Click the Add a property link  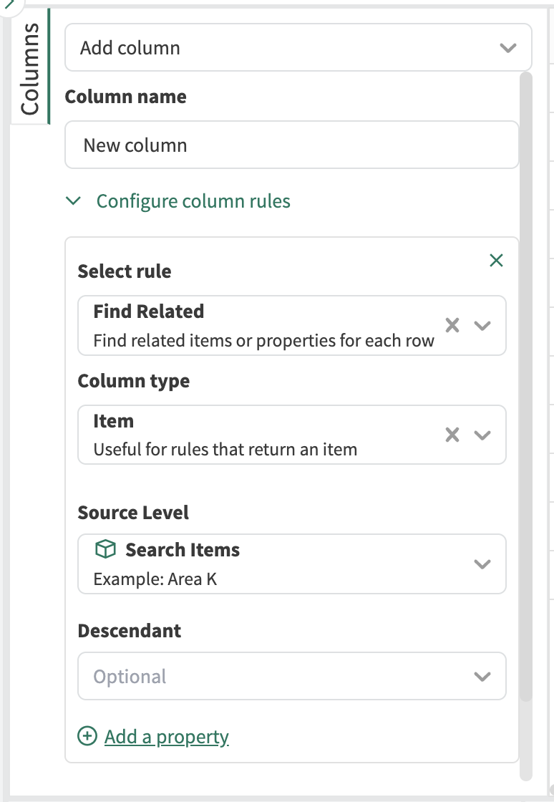click(x=166, y=736)
